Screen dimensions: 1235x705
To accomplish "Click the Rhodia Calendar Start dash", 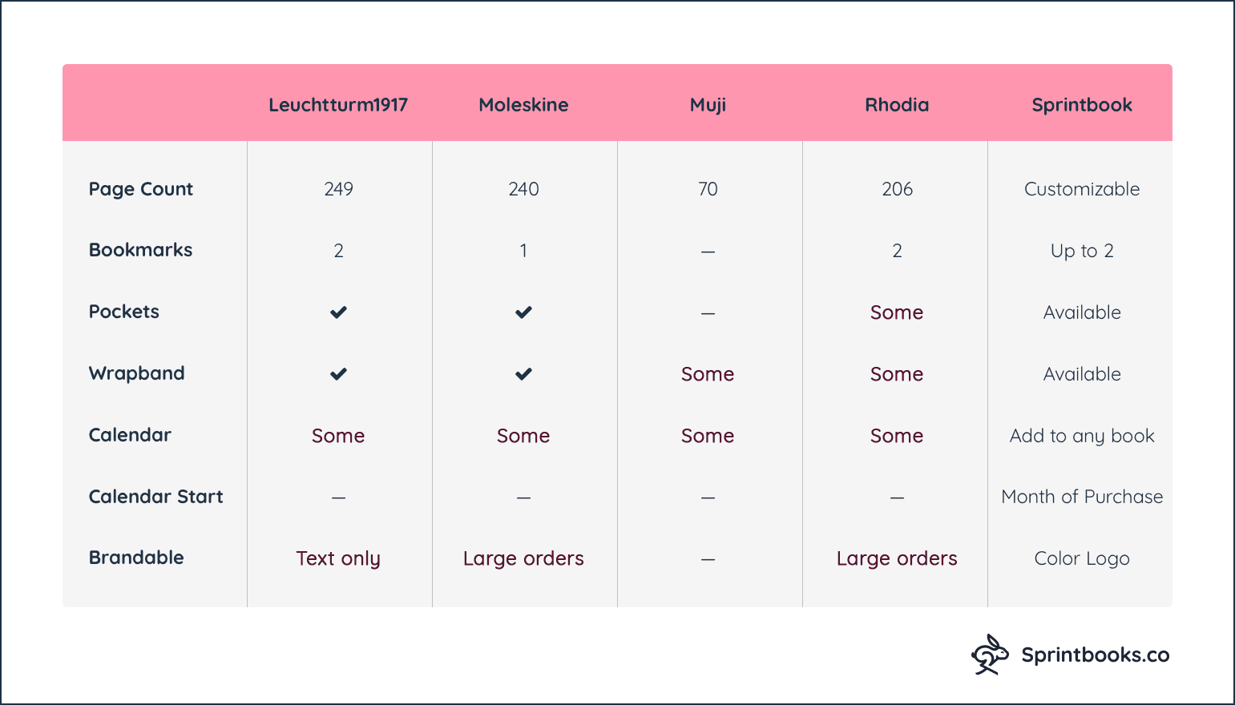I will [x=897, y=498].
